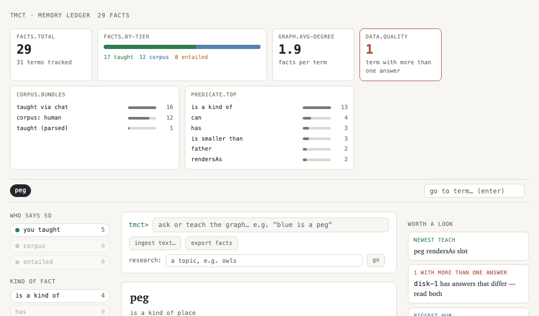Click the research topic input field
The image size is (539, 316).
pyautogui.click(x=264, y=261)
